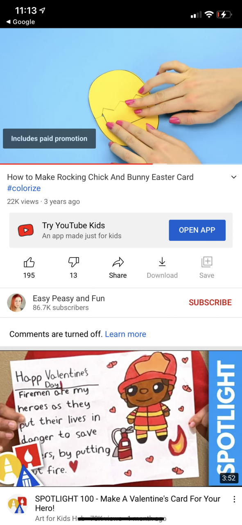Tap the Includes paid promotion label
242x525 pixels.
coord(49,139)
